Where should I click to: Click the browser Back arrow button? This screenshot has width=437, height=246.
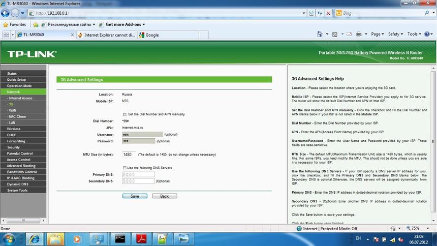click(x=7, y=13)
